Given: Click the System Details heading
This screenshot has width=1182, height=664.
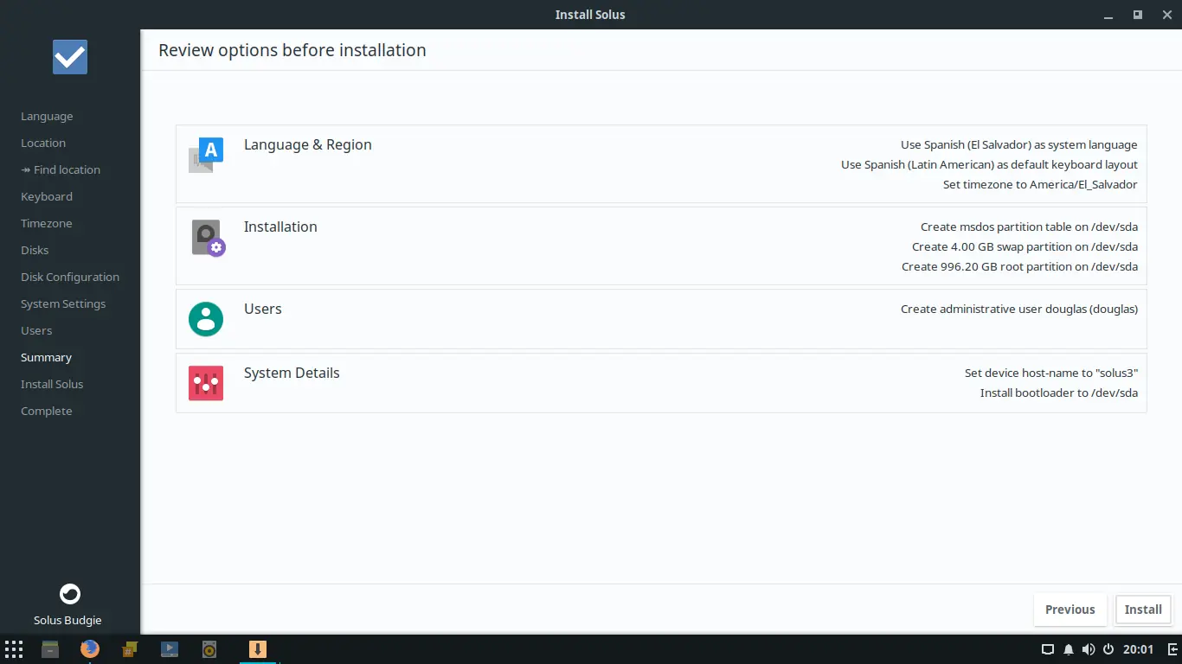Looking at the screenshot, I should pos(292,373).
